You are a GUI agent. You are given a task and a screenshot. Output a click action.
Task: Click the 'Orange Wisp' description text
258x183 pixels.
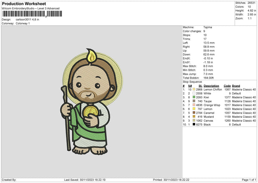(x=212, y=105)
